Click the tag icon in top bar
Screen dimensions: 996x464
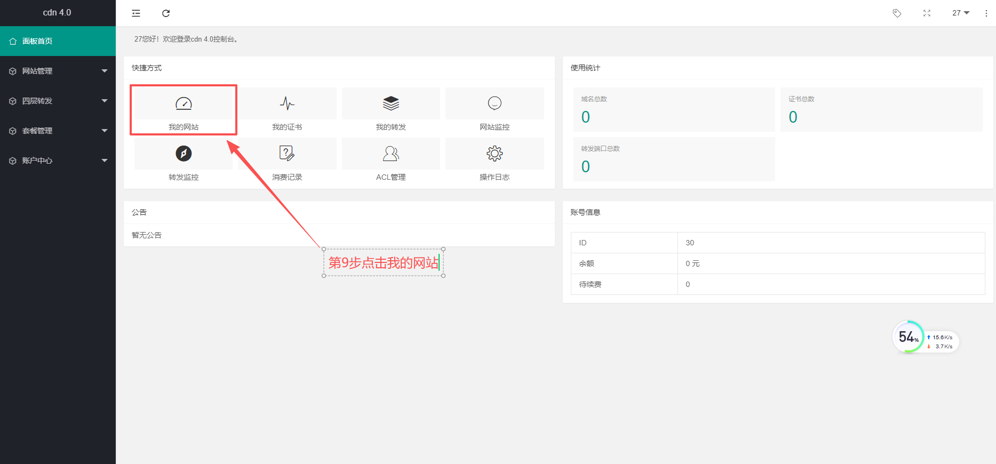pyautogui.click(x=897, y=13)
